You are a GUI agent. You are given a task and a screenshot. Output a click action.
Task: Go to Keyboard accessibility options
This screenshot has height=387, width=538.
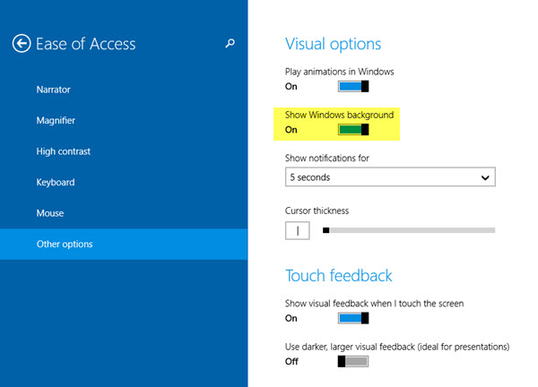[x=56, y=183]
